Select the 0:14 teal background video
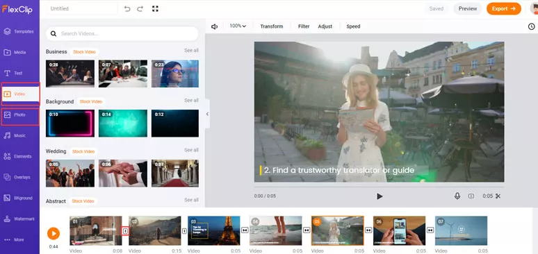The height and width of the screenshot is (254, 538). pyautogui.click(x=123, y=124)
